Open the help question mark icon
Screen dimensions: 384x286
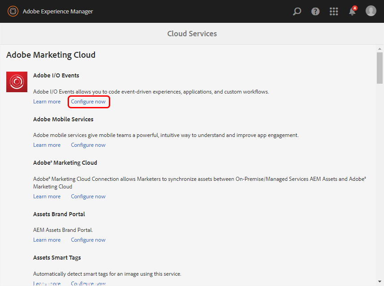point(315,11)
